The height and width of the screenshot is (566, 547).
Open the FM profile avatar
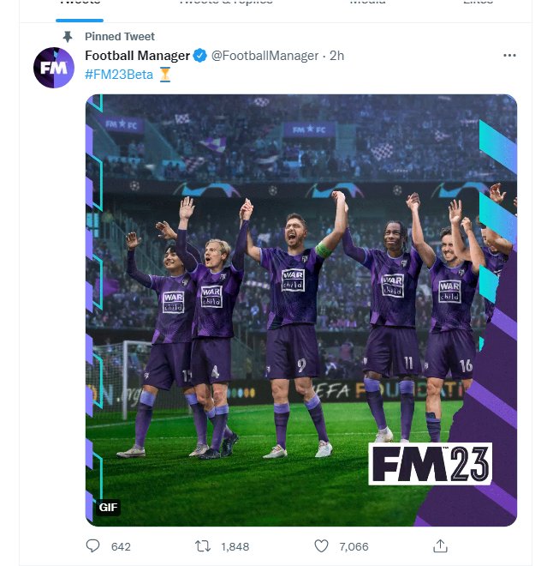tap(53, 68)
